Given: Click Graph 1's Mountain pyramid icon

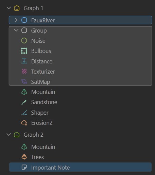Looking at the screenshot, I should pos(24,92).
